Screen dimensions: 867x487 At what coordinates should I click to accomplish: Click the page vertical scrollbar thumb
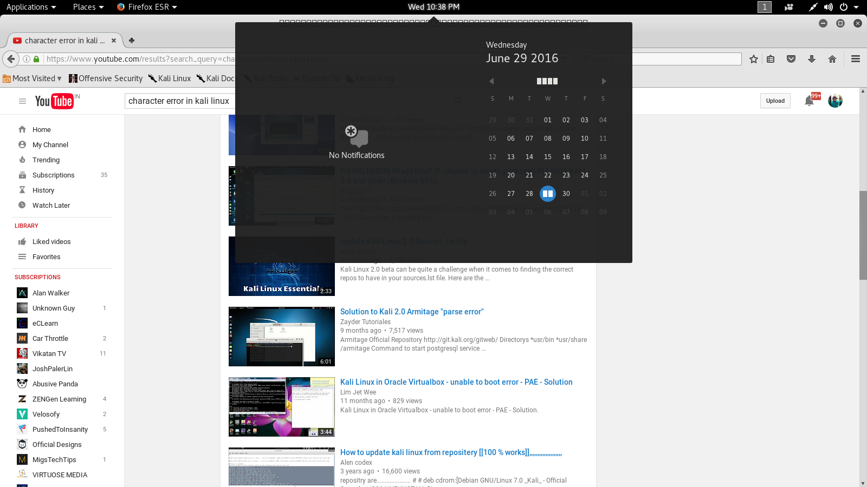point(863,235)
